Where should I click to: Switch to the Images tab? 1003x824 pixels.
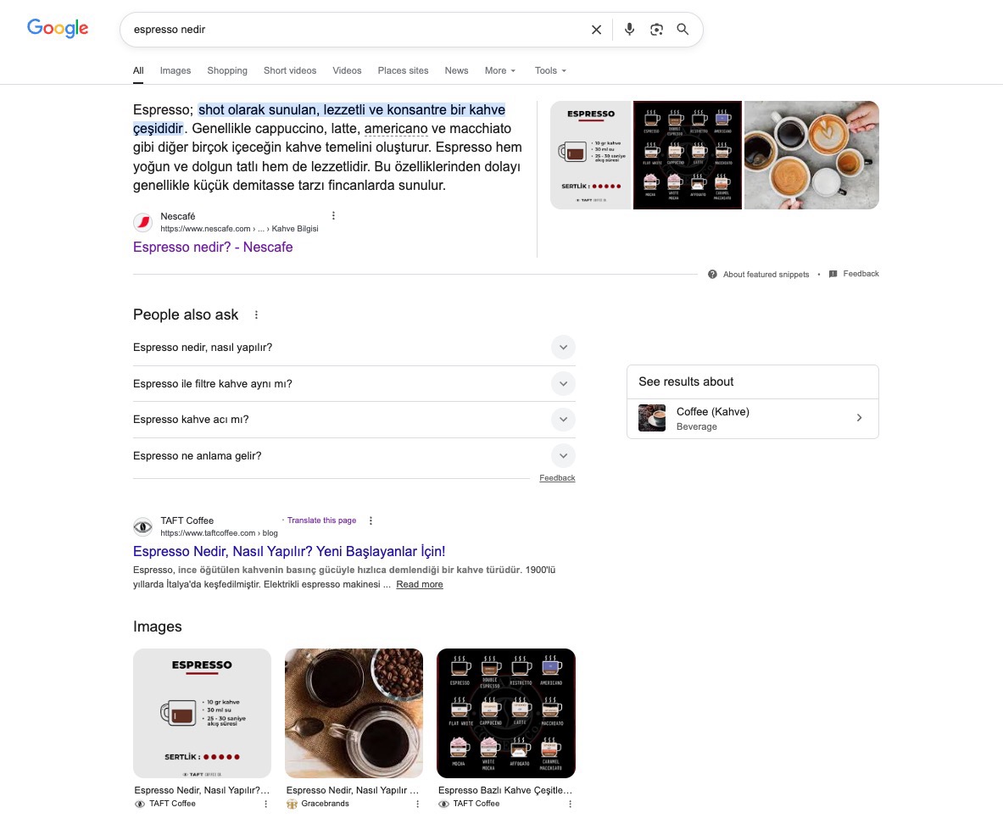click(x=176, y=70)
